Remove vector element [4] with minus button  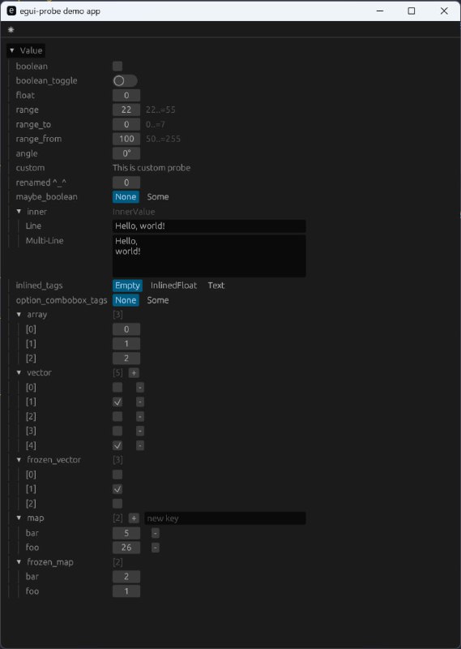pyautogui.click(x=139, y=445)
